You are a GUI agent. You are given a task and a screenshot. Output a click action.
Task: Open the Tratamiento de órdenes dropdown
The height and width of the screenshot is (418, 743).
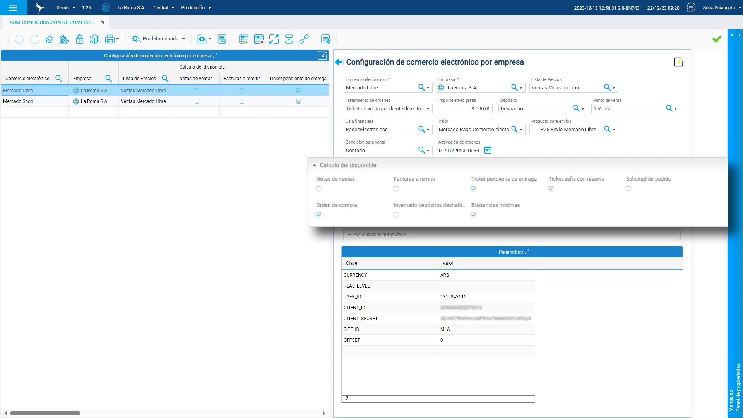(x=428, y=109)
